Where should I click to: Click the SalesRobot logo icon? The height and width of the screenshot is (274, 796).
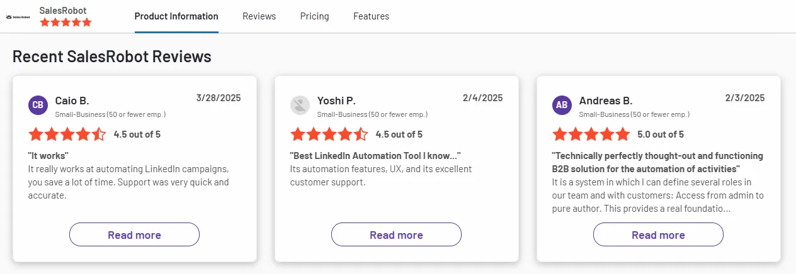18,17
